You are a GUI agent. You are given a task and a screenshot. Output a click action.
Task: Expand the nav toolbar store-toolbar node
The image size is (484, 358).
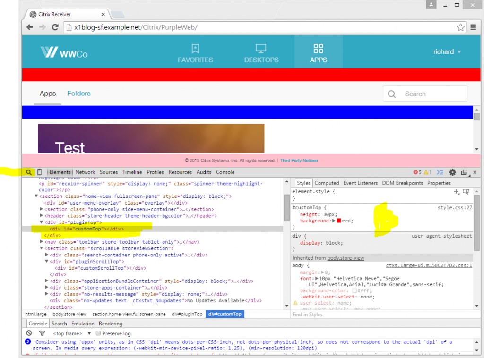click(x=42, y=242)
